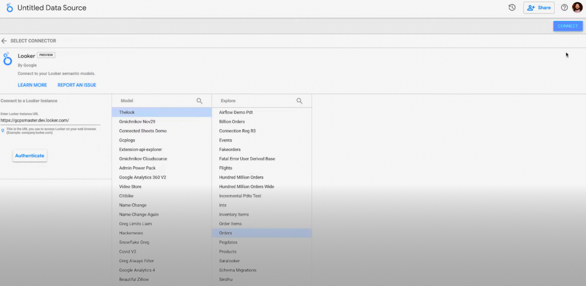The image size is (586, 286).
Task: Select the Admin Power Pack model
Action: tap(161, 168)
